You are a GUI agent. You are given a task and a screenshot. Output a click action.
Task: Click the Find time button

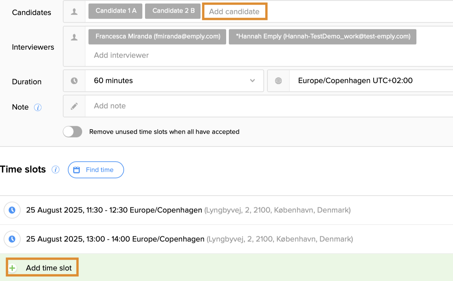[x=96, y=170]
